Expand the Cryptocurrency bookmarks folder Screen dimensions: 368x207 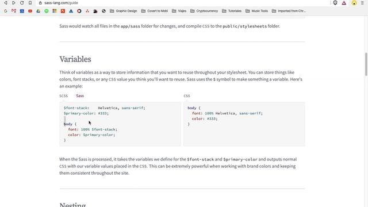click(x=204, y=11)
